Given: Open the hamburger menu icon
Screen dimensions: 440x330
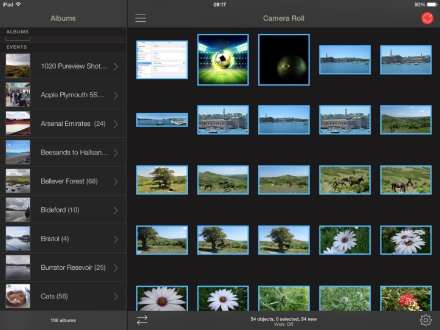Looking at the screenshot, I should (140, 18).
